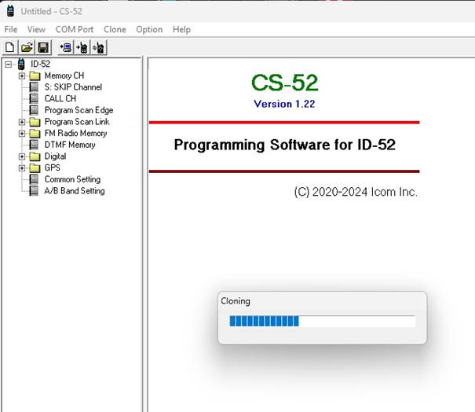Click the Cloning progress bar
Viewport: 475px width, 412px height.
322,321
